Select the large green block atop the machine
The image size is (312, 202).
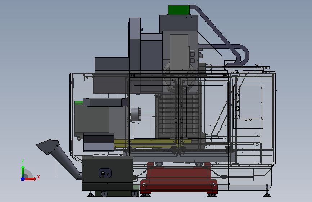tap(179, 10)
